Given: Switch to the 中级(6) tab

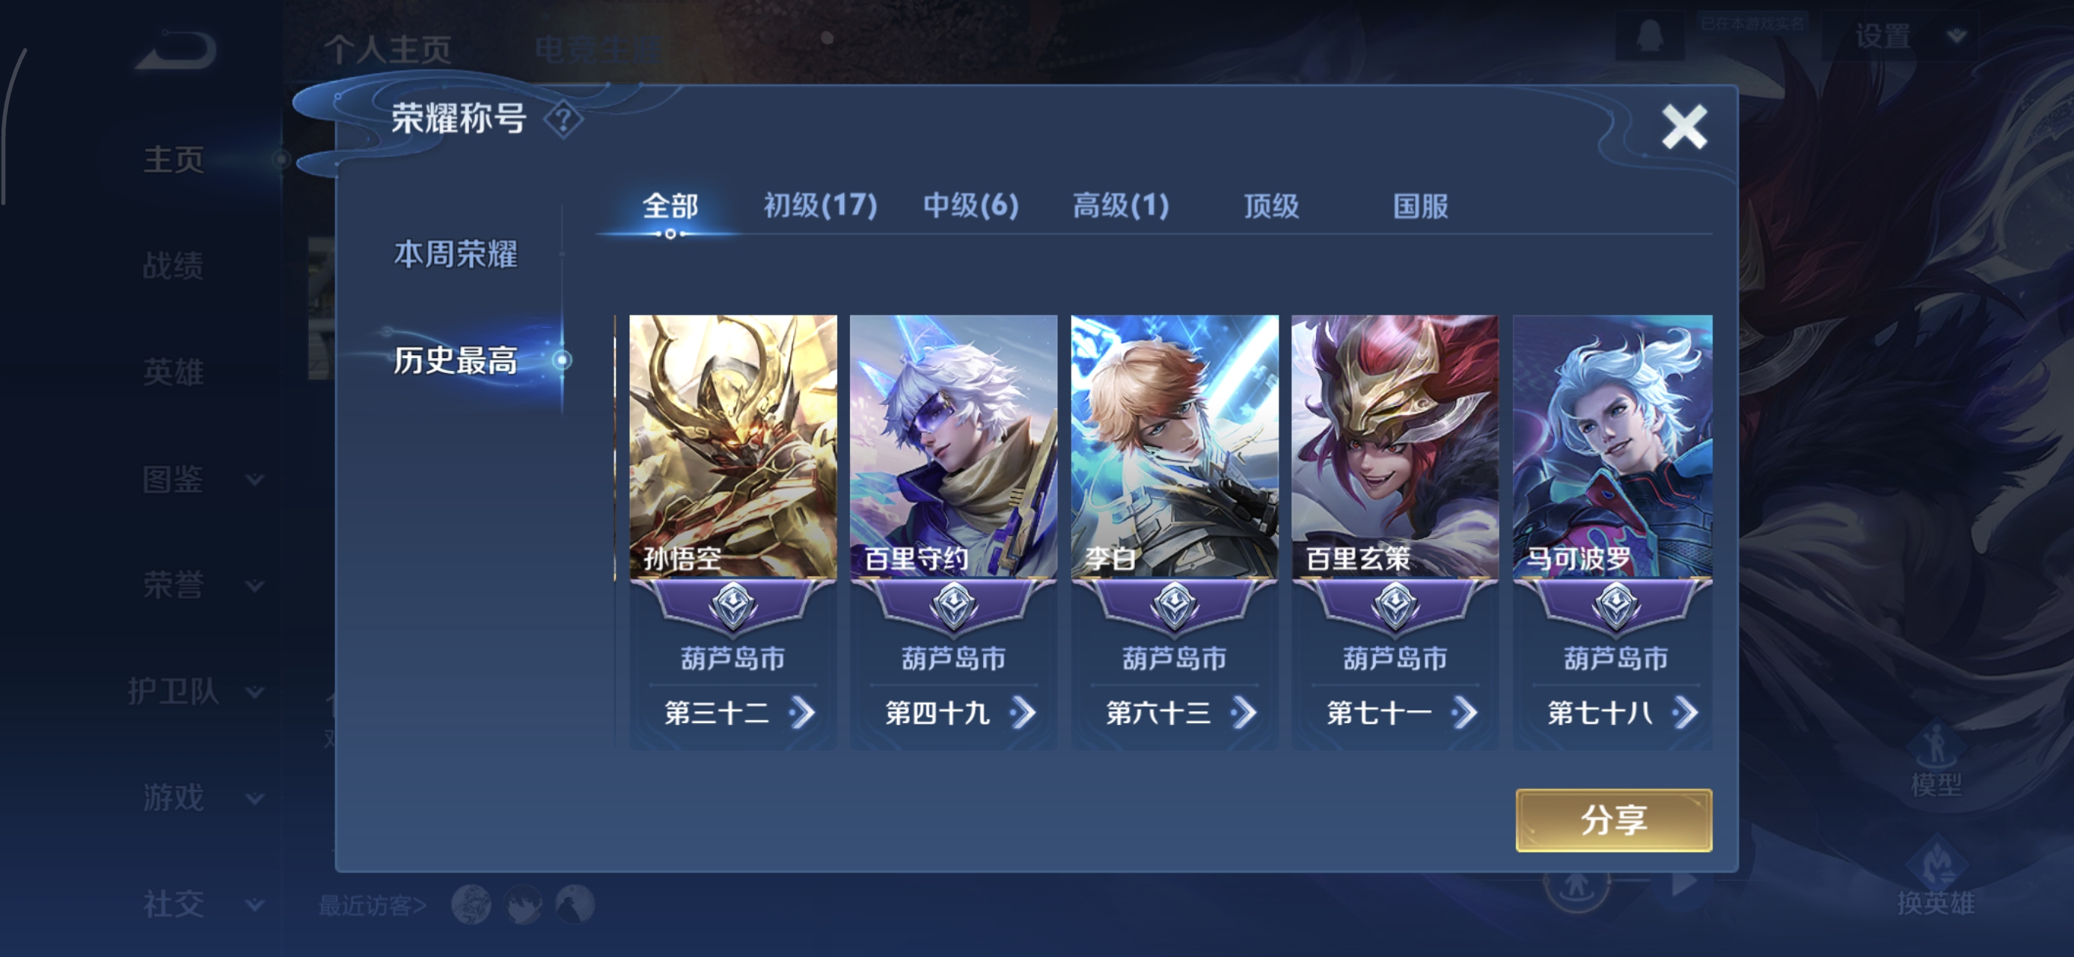Looking at the screenshot, I should click(970, 206).
